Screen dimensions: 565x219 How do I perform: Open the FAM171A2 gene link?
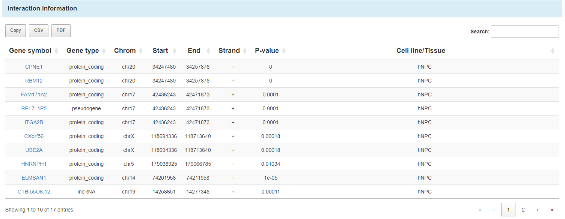(34, 94)
